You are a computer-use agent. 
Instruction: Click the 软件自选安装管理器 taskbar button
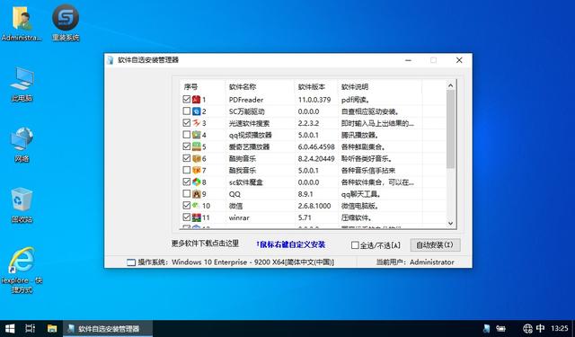[x=108, y=329]
